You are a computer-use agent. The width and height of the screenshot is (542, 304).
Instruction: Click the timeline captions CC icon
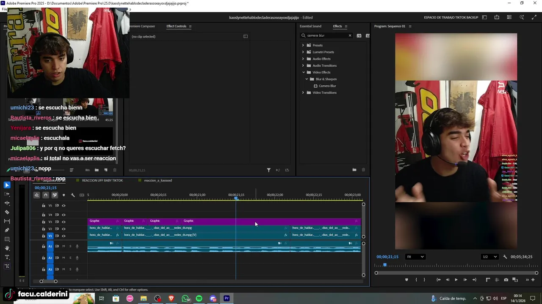[x=82, y=195]
